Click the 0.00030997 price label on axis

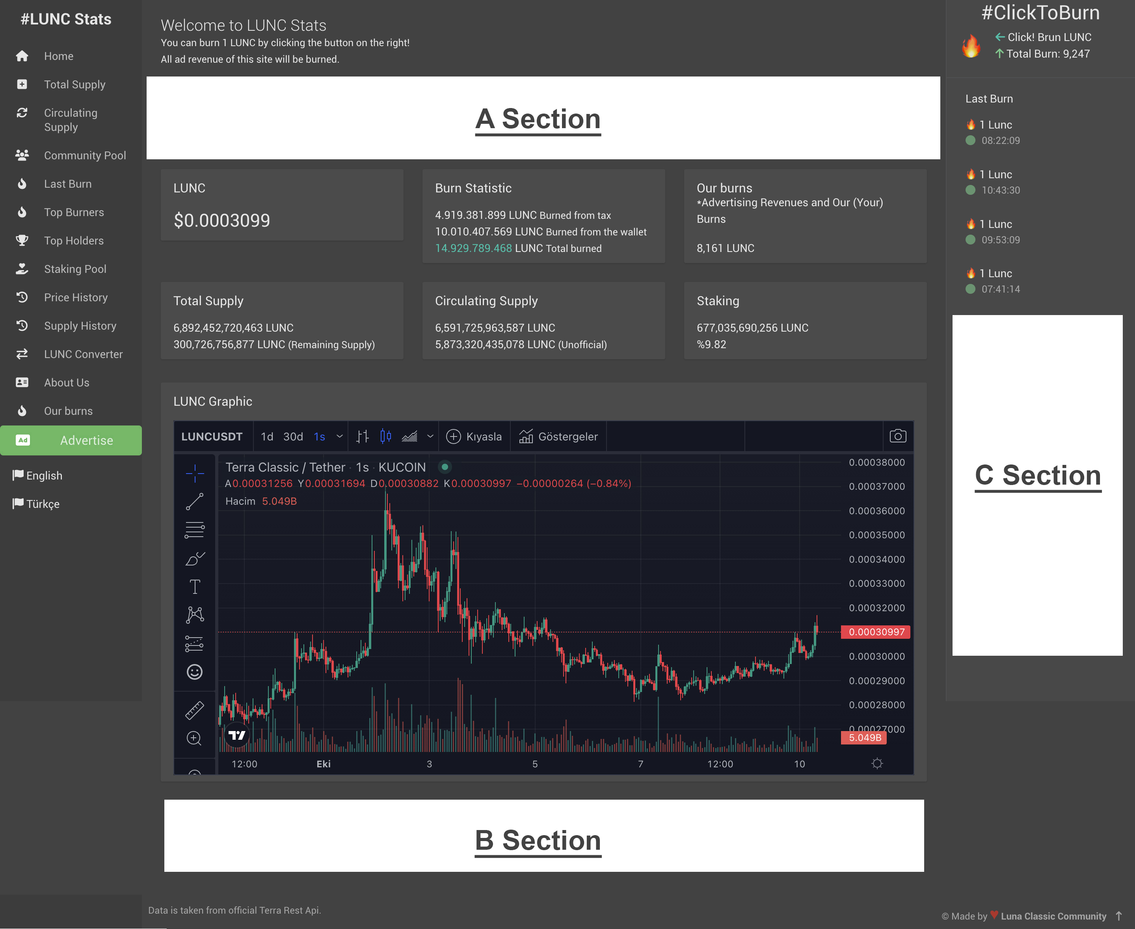pos(876,631)
